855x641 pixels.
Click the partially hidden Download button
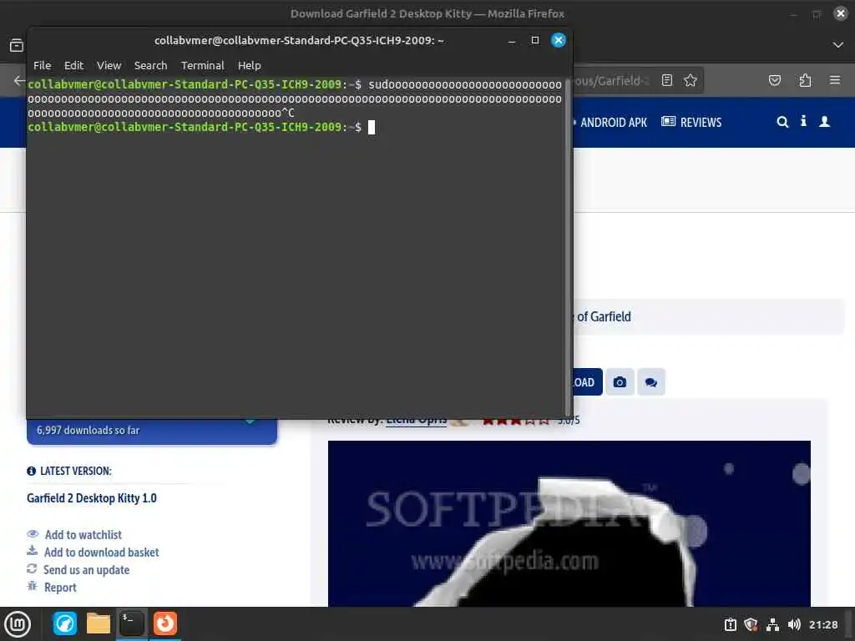tap(587, 382)
